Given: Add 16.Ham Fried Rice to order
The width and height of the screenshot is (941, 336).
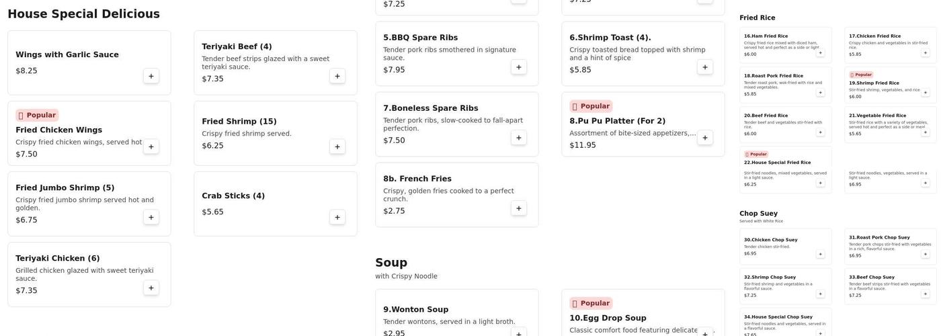Looking at the screenshot, I should (x=820, y=52).
